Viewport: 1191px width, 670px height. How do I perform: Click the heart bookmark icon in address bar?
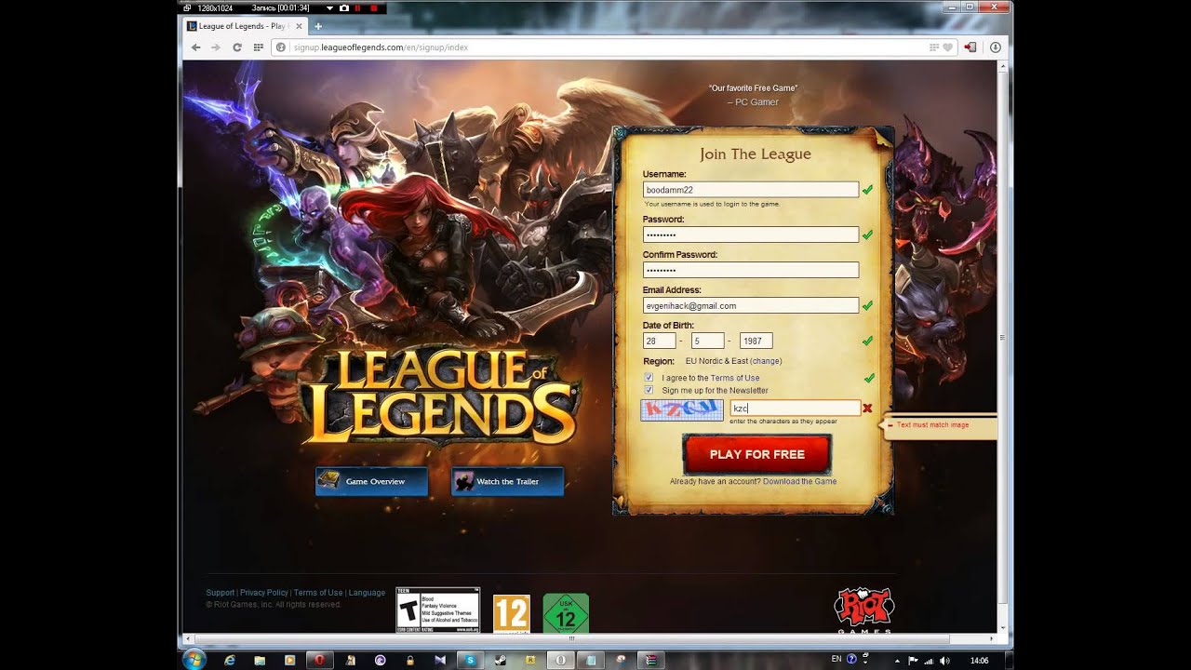coord(948,47)
